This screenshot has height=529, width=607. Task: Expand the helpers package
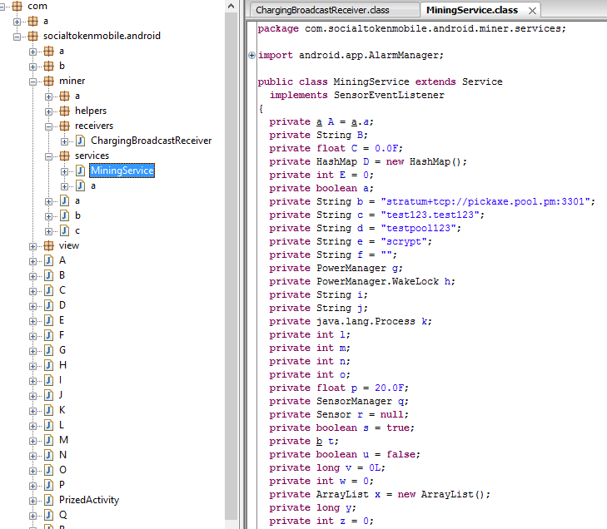[x=49, y=111]
